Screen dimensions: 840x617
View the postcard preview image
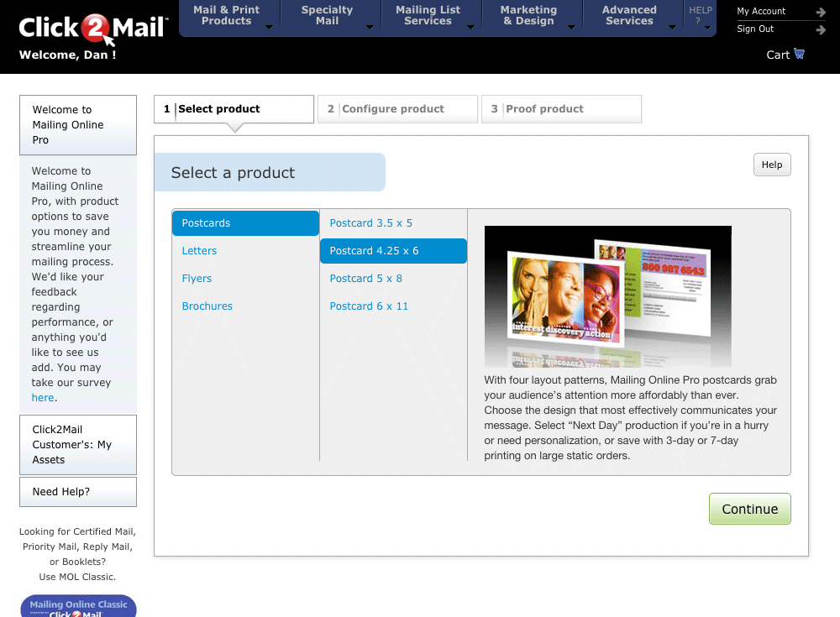(x=607, y=296)
